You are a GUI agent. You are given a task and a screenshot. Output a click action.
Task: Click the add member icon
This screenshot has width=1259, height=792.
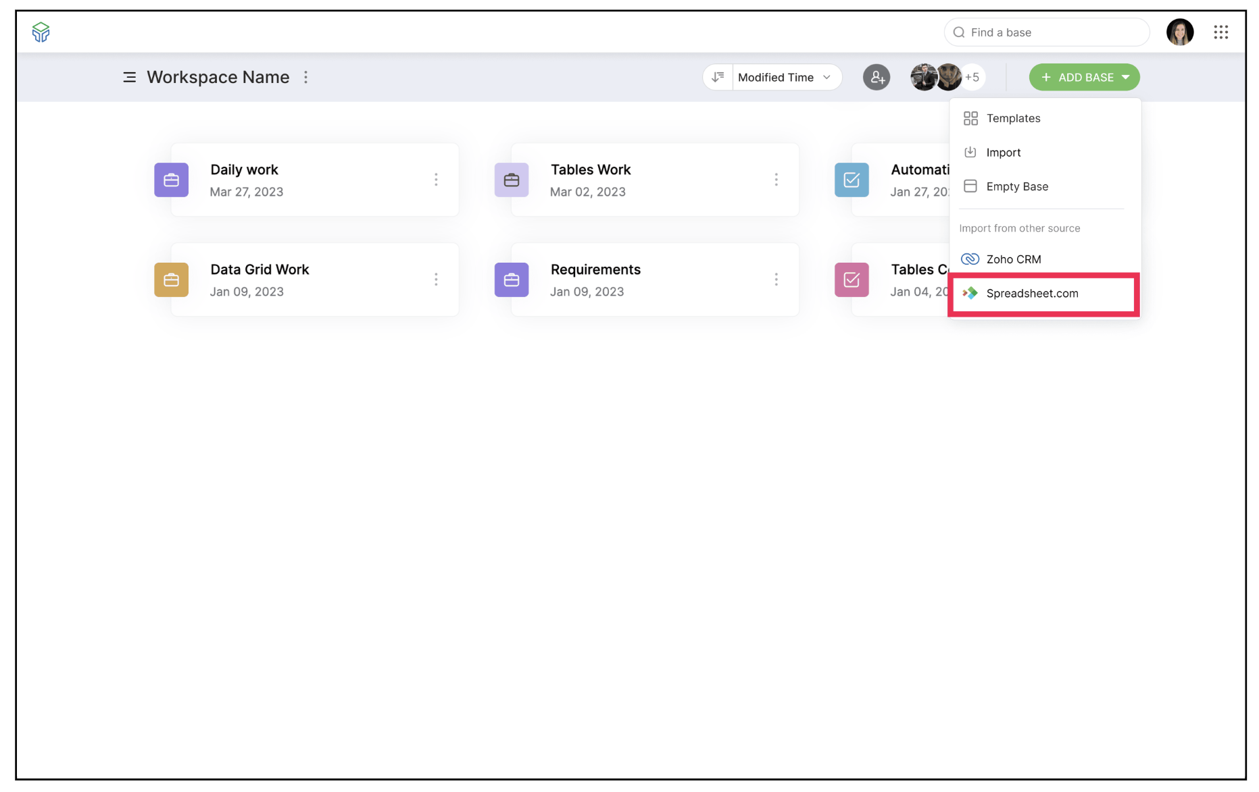(x=877, y=77)
